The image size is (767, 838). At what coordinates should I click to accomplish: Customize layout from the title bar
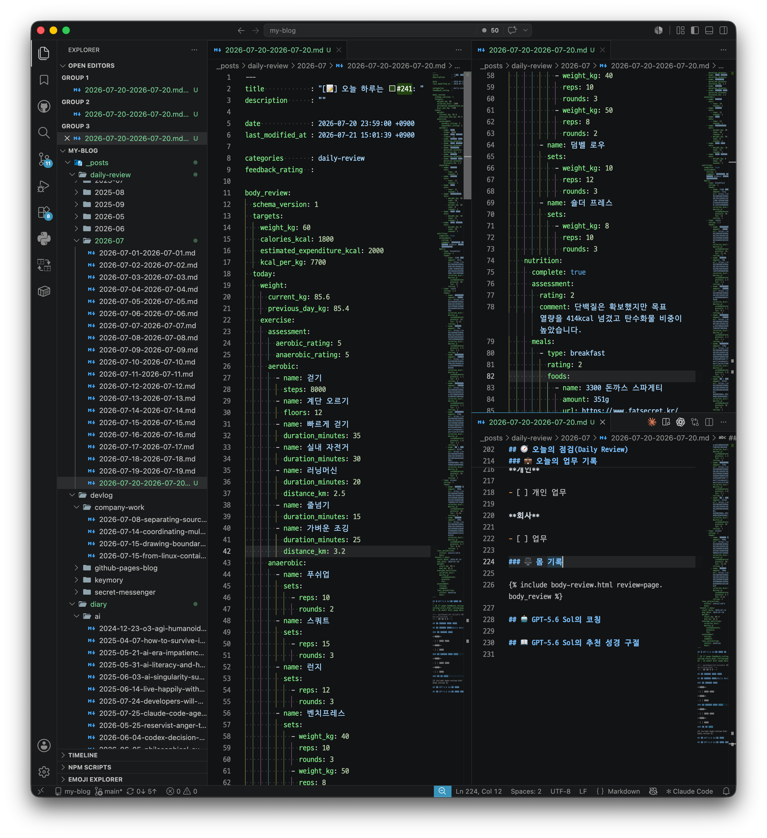tap(680, 30)
